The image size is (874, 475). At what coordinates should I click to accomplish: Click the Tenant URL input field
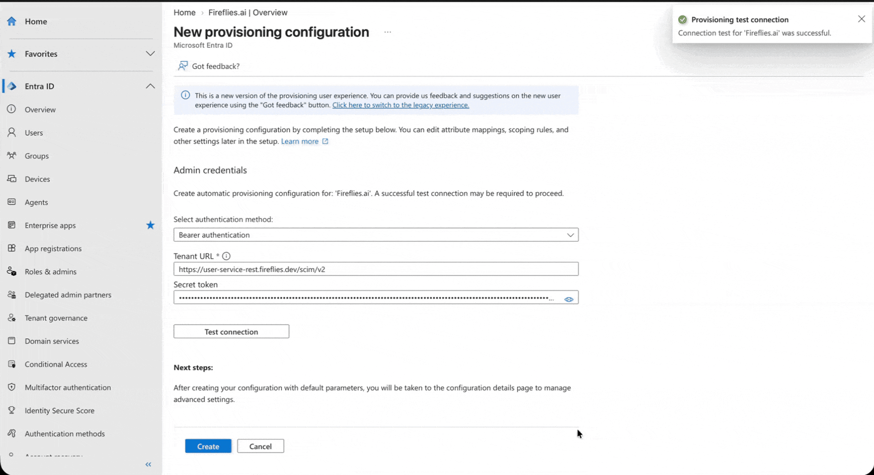[376, 269]
